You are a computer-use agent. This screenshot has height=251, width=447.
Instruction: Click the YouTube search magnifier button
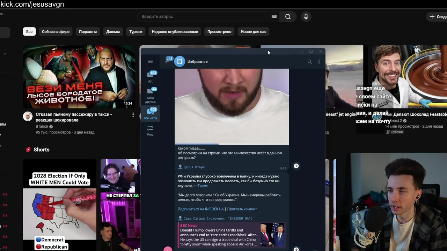[x=288, y=16]
